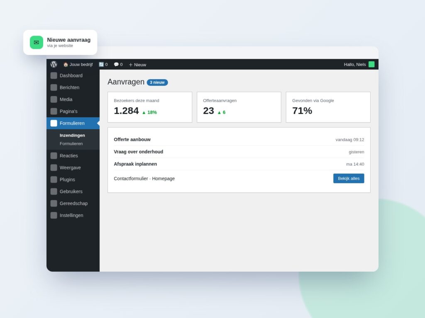Click the green envelope notification icon
The image size is (425, 318).
tap(37, 43)
